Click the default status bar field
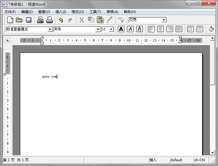218x166 pixels. [181, 160]
